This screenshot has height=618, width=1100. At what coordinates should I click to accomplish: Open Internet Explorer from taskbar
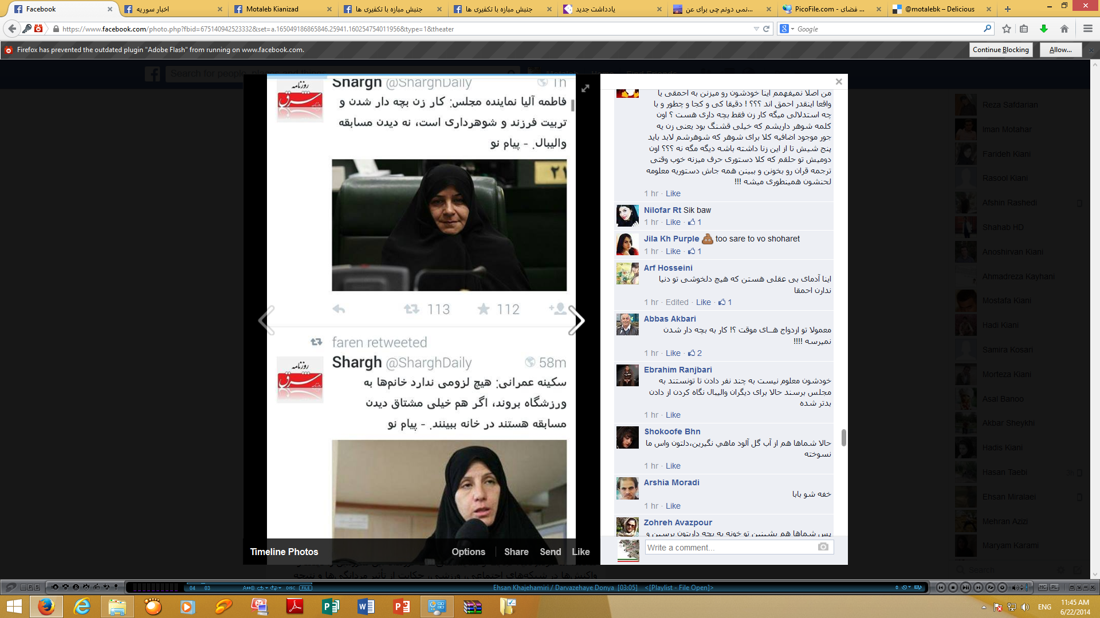click(x=82, y=606)
